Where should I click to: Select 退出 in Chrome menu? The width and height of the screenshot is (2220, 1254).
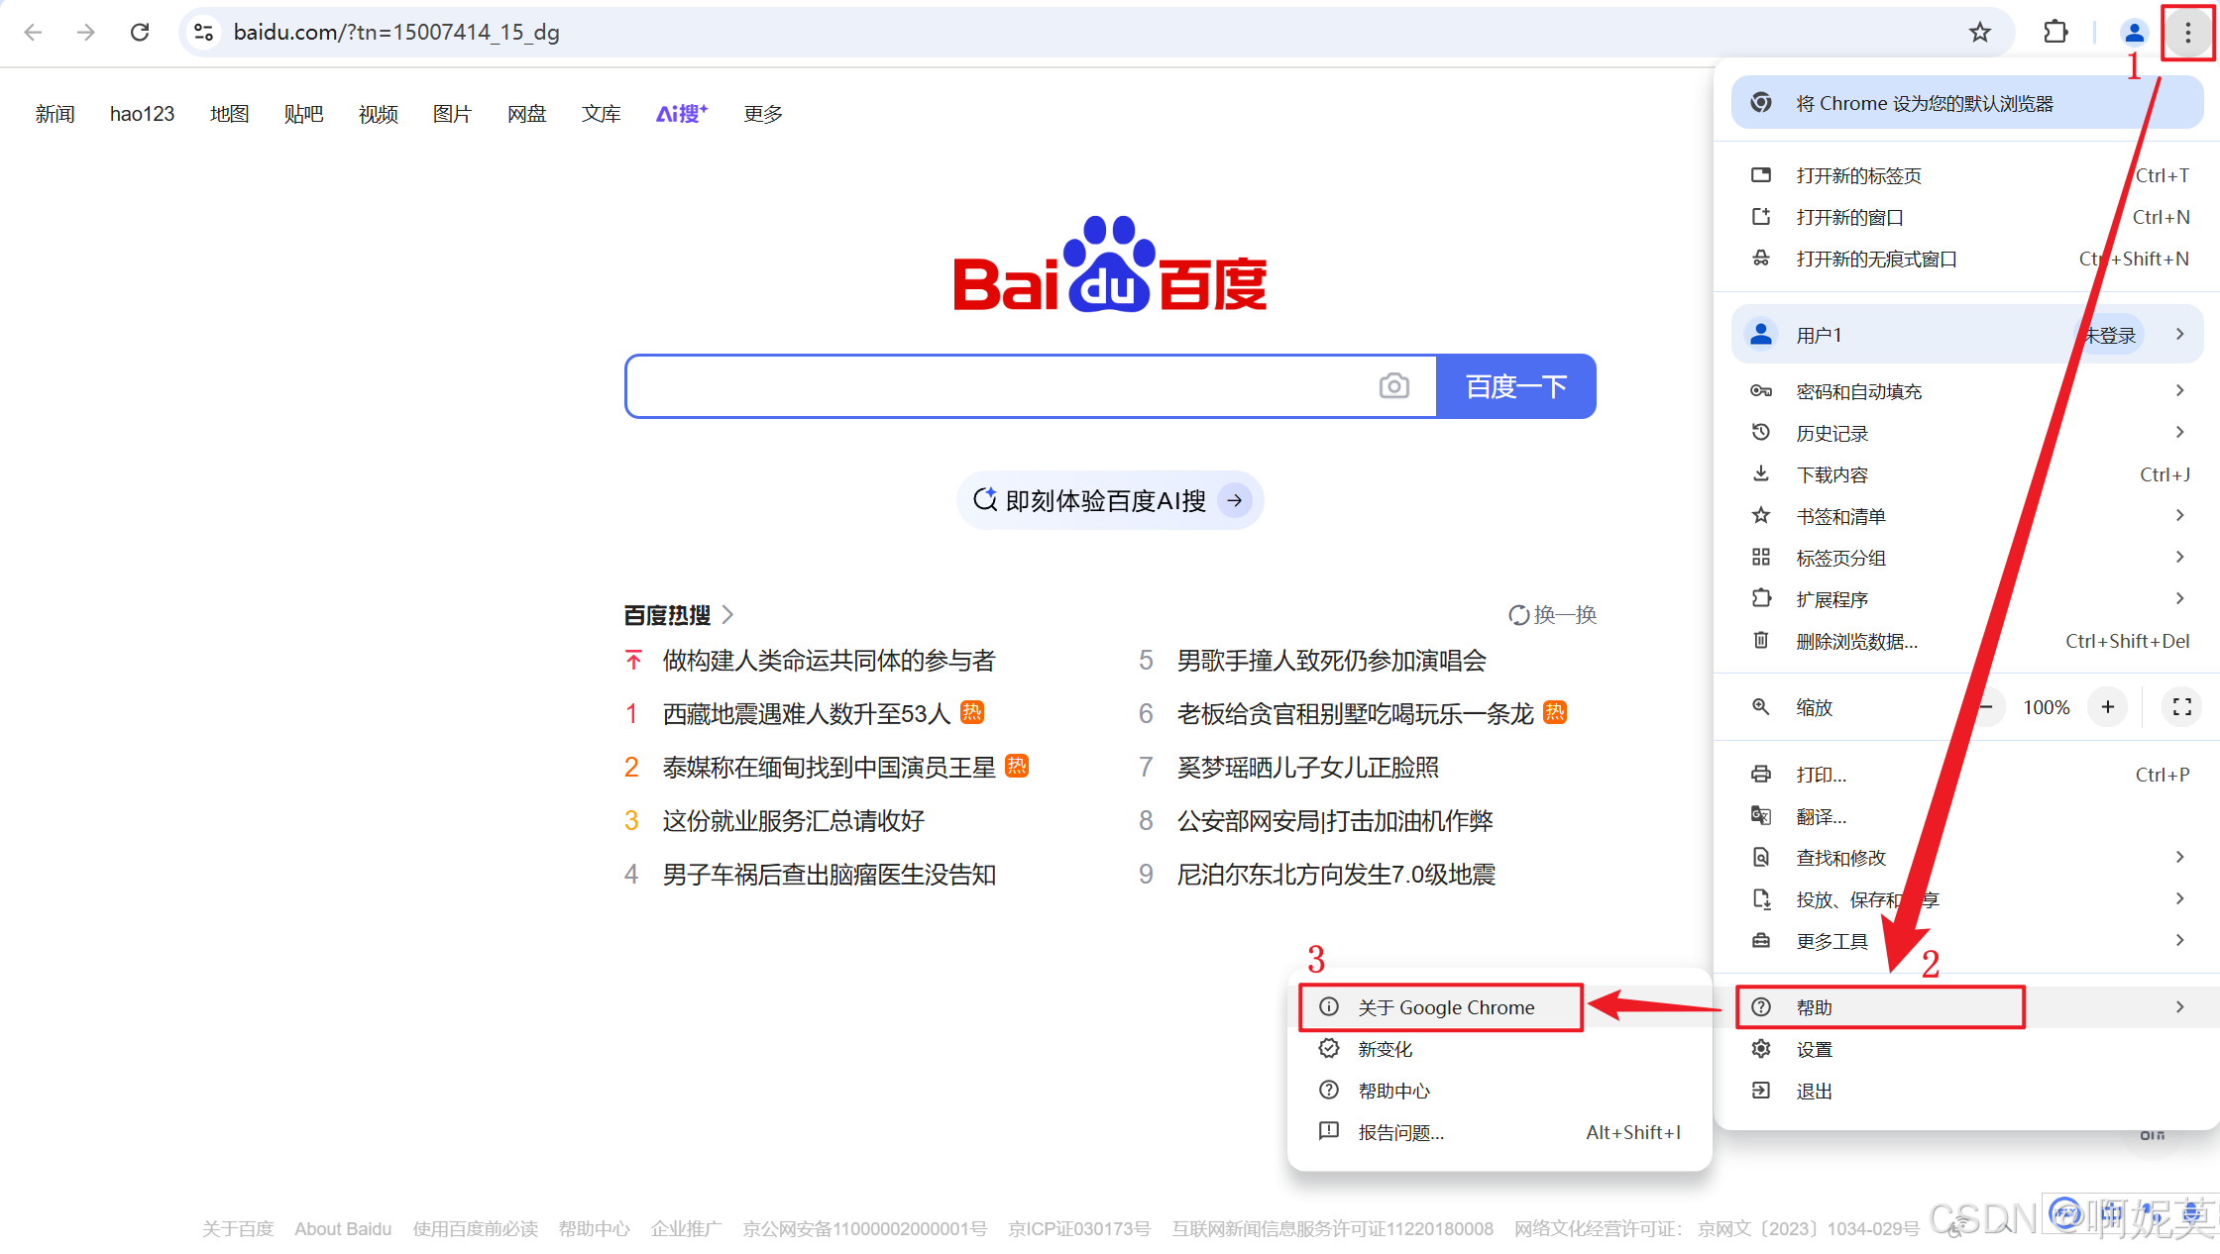click(x=1967, y=1091)
